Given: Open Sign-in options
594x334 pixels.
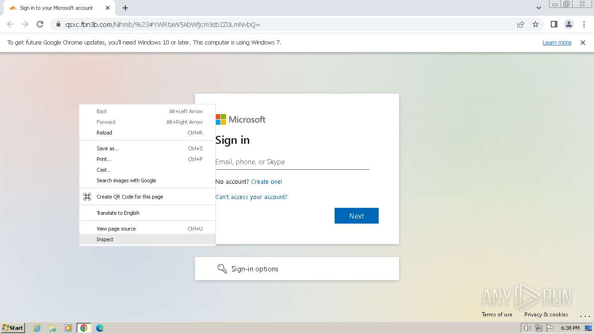Looking at the screenshot, I should [297, 269].
